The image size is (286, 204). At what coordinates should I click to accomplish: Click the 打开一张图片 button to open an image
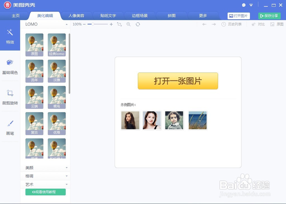pyautogui.click(x=178, y=81)
